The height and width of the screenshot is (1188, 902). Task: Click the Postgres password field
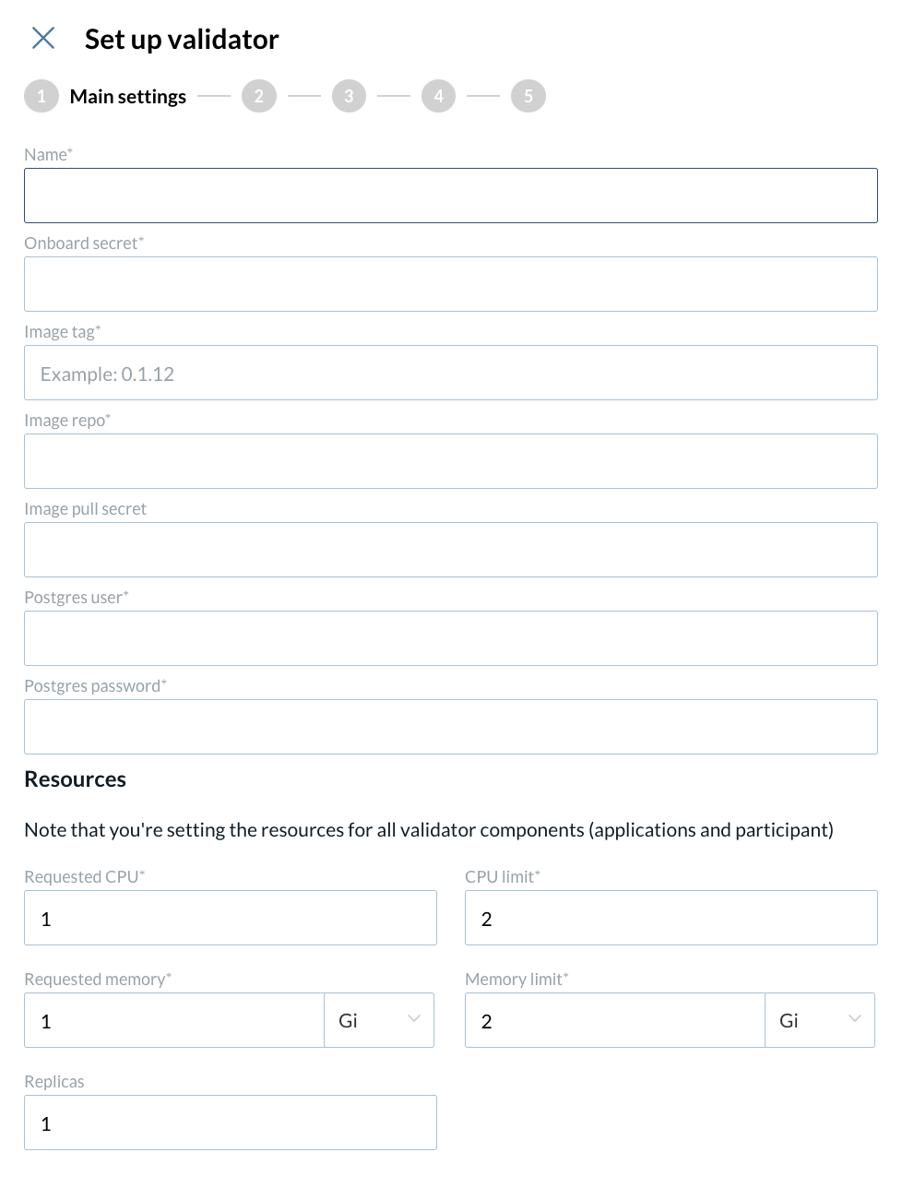tap(451, 727)
